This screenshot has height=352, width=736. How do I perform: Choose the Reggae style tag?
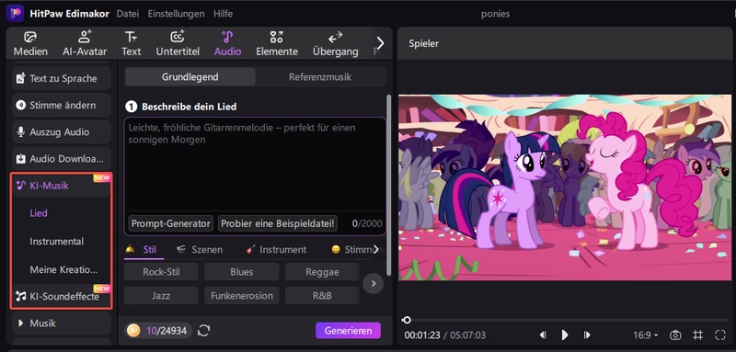[322, 272]
